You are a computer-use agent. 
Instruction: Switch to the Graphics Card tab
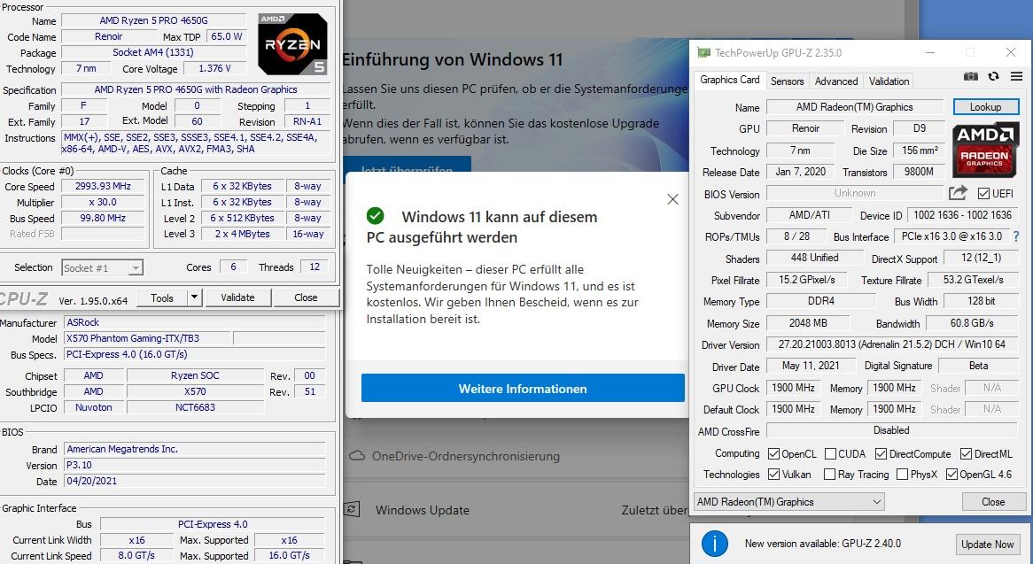pyautogui.click(x=729, y=80)
